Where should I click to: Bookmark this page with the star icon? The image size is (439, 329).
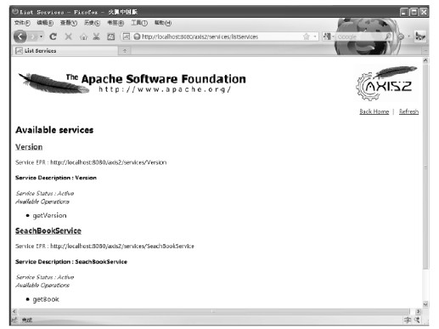point(307,37)
